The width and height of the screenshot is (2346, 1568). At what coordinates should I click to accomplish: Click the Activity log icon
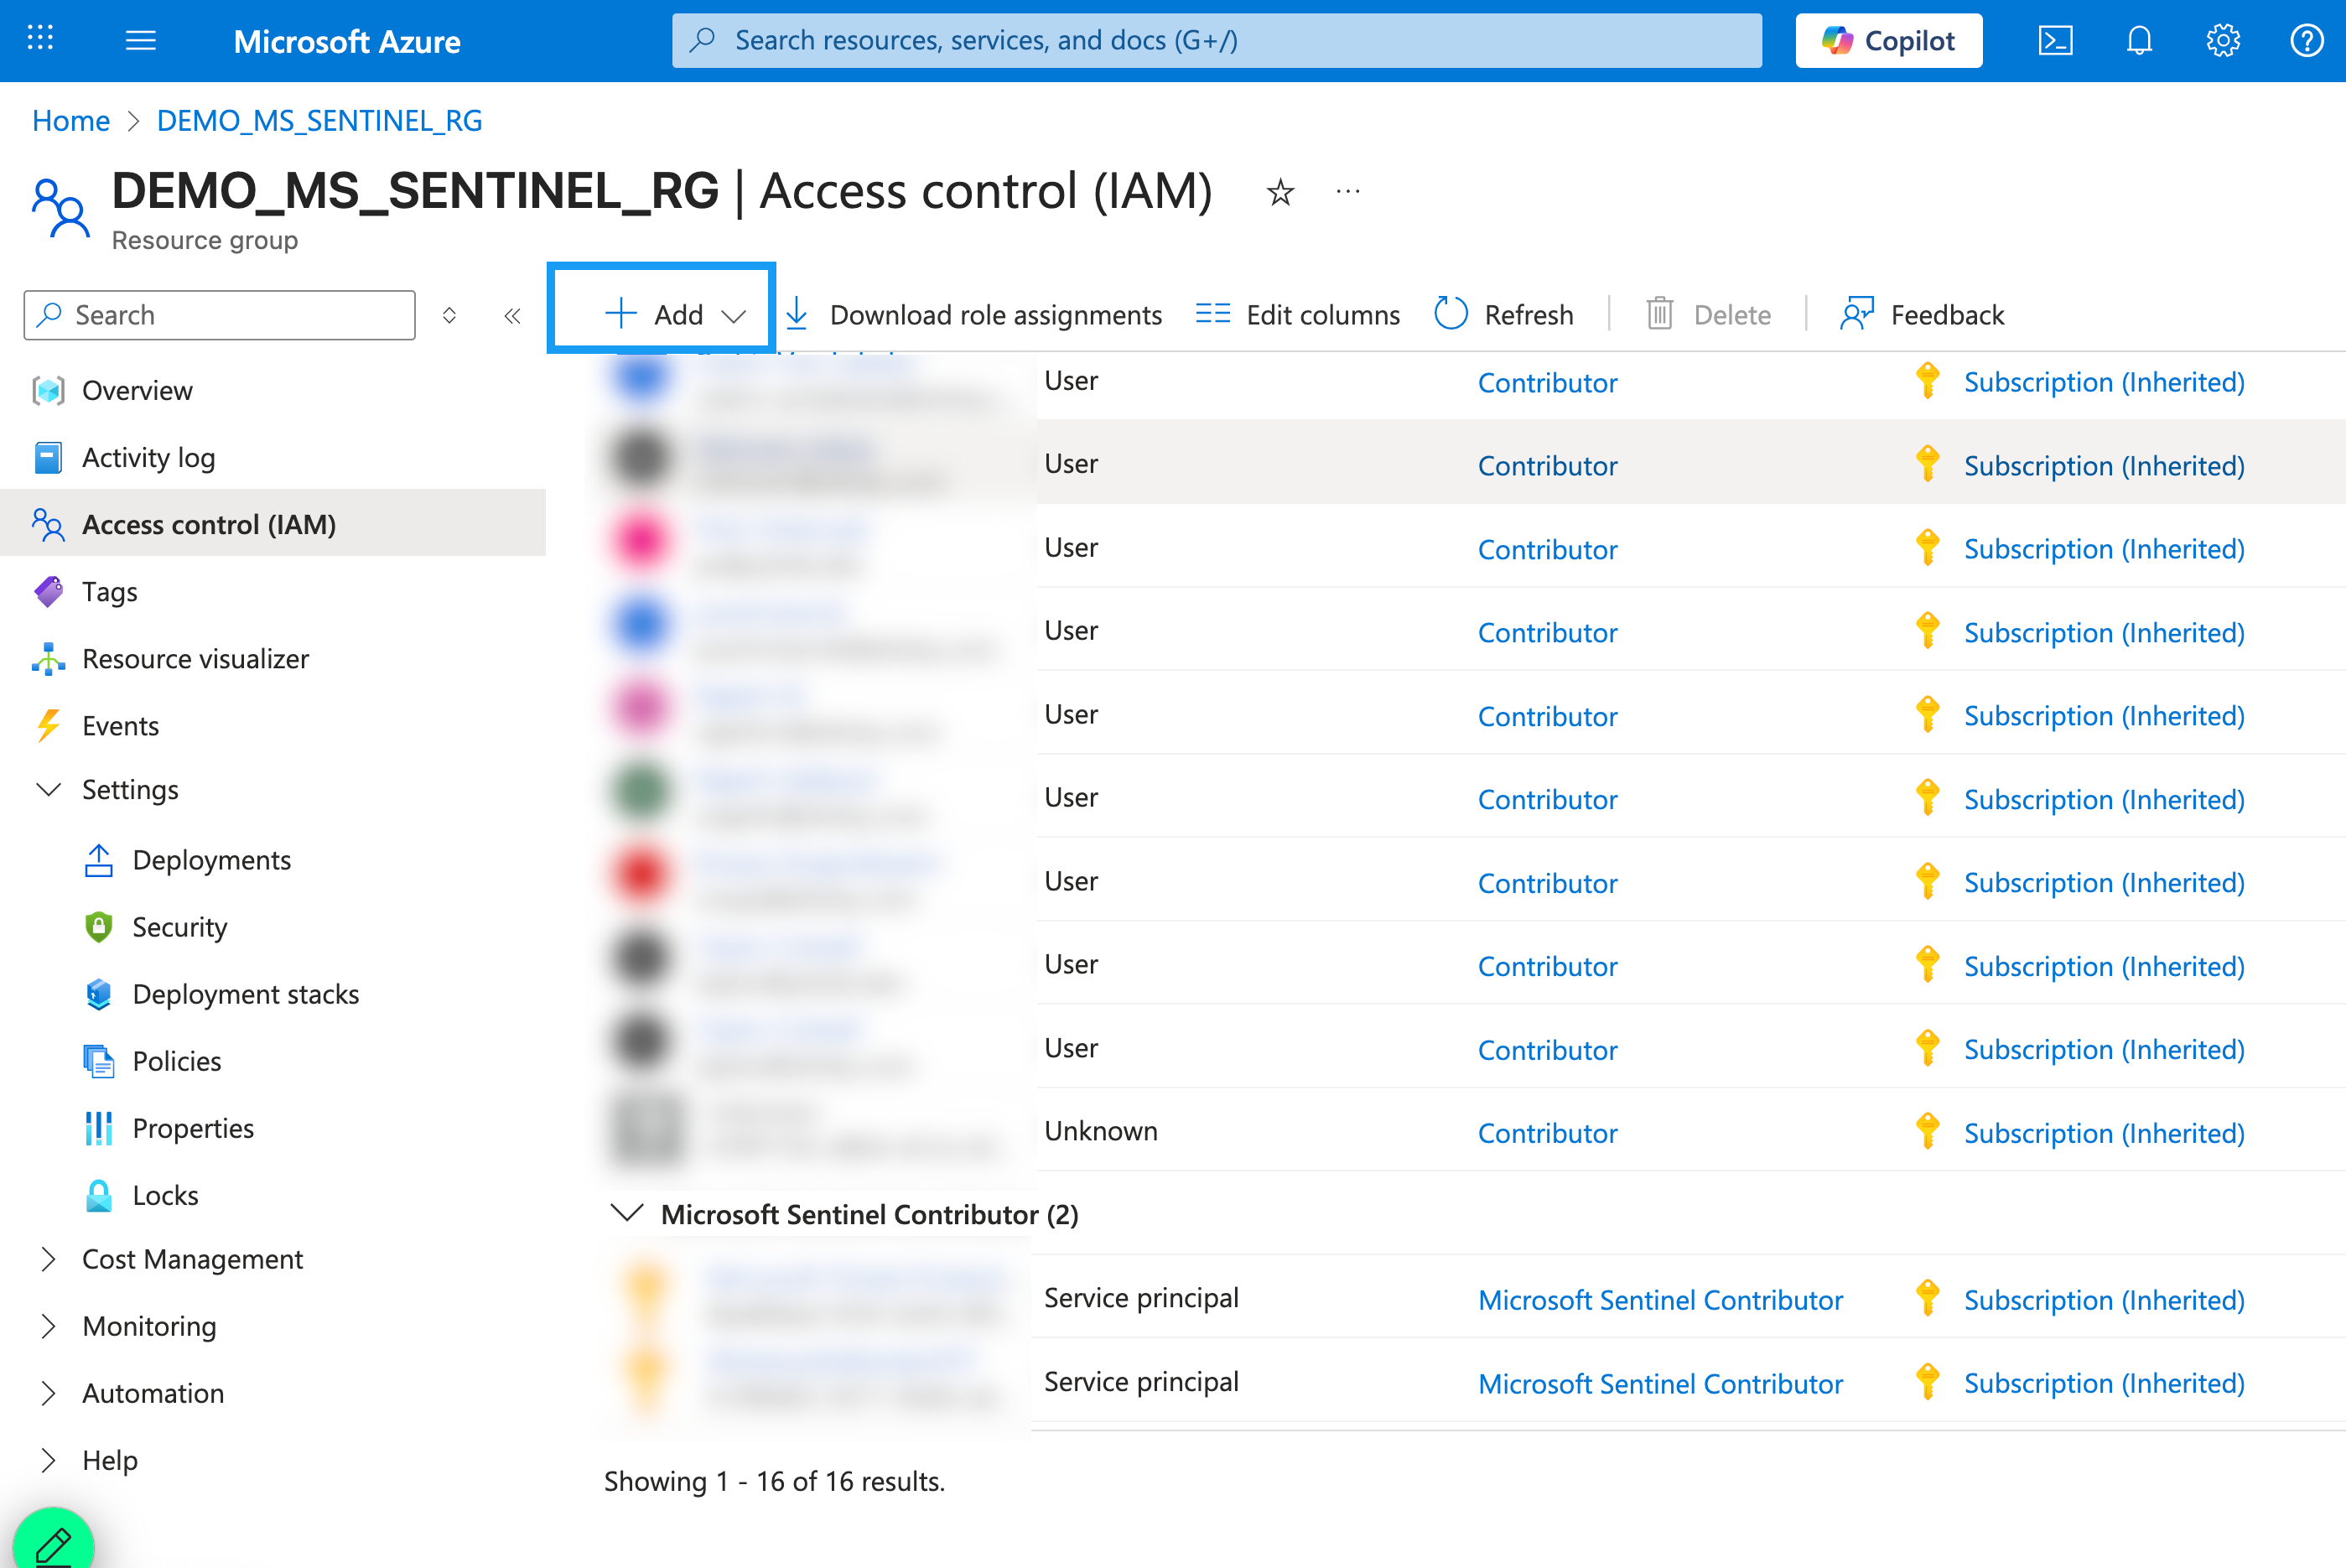48,457
